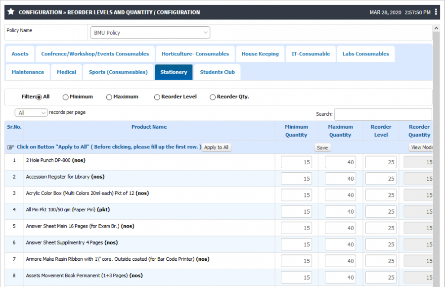Click into the Search input field
The height and width of the screenshot is (287, 445).
(383, 114)
